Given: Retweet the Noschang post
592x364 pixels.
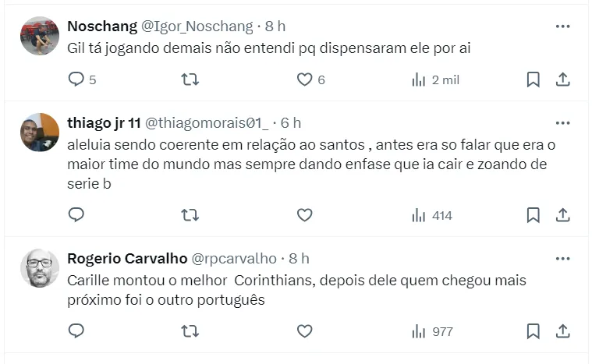Looking at the screenshot, I should 190,79.
